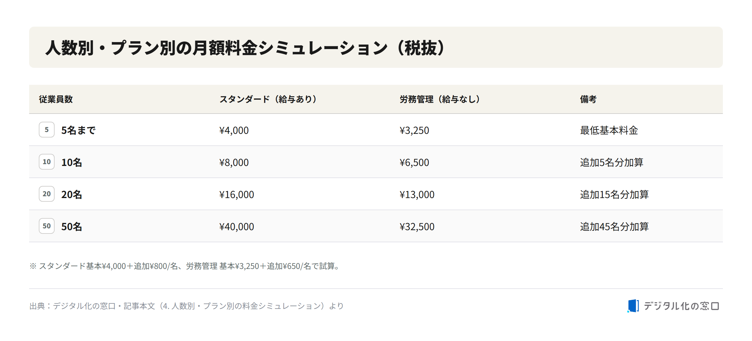The width and height of the screenshot is (752, 341).
Task: Select the 従業員数 column header
Action: tap(56, 99)
